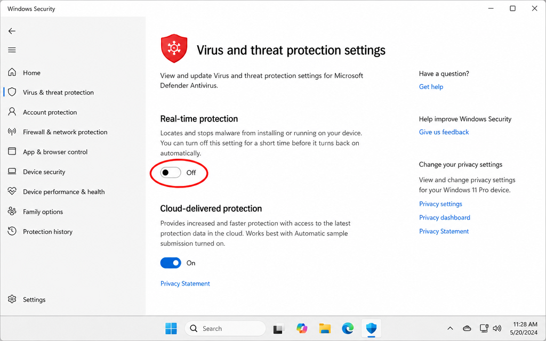Click the red virus shield header icon

174,48
